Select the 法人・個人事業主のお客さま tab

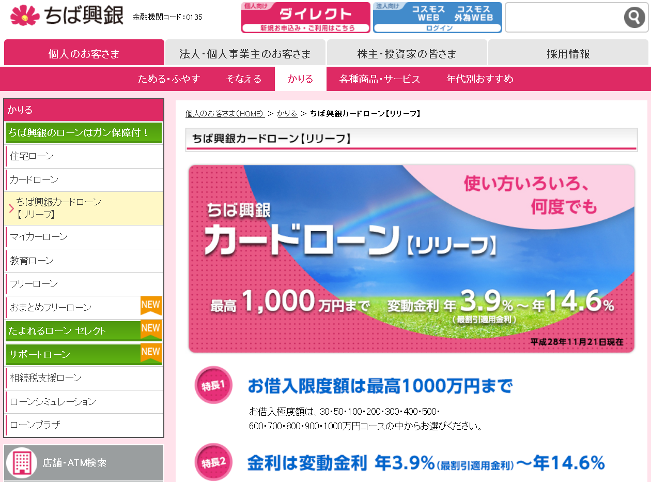pos(245,53)
